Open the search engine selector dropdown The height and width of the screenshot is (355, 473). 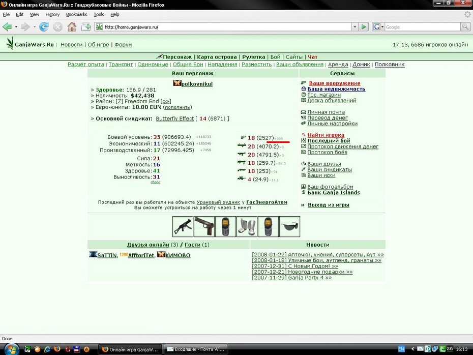[378, 27]
